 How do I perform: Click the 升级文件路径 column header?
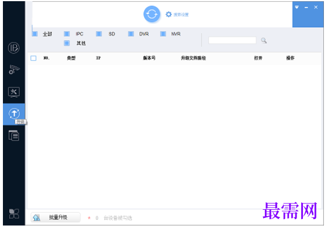click(x=193, y=58)
